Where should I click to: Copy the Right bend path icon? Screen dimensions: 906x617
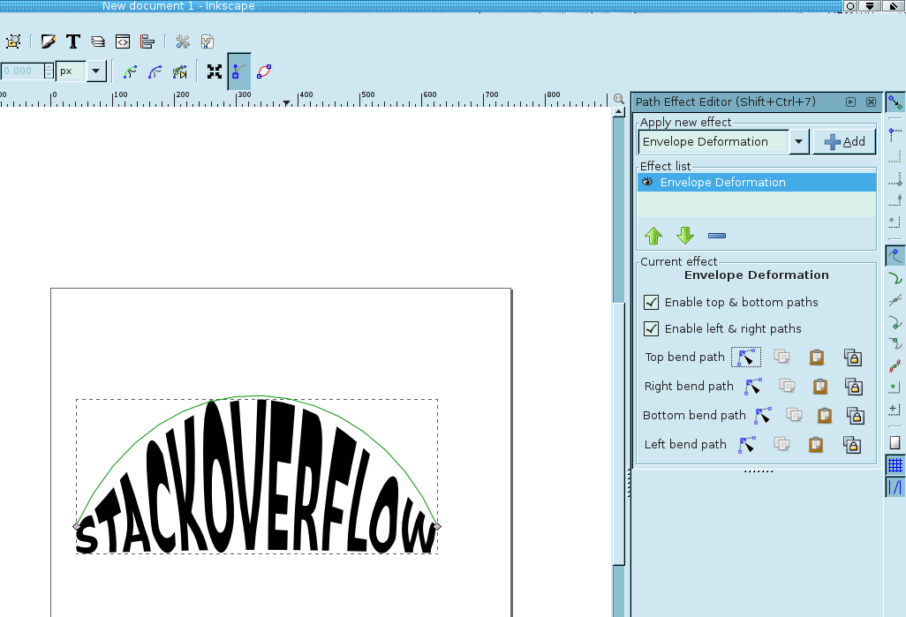(x=787, y=386)
